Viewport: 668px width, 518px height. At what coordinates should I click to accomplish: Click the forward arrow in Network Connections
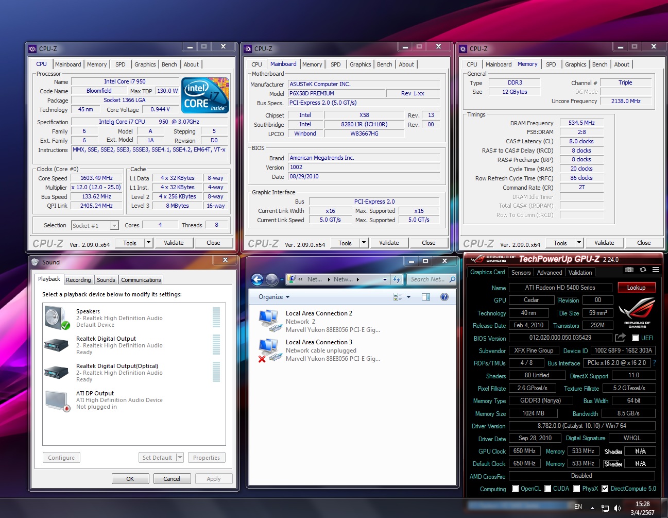coord(272,279)
